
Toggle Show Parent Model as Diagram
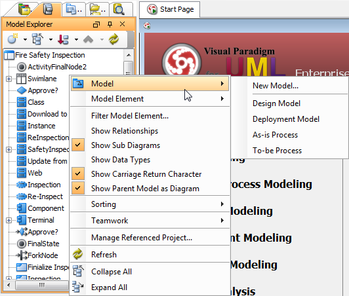click(150, 189)
